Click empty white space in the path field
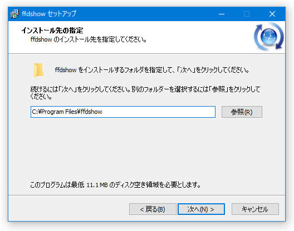The height and width of the screenshot is (231, 294). click(159, 112)
